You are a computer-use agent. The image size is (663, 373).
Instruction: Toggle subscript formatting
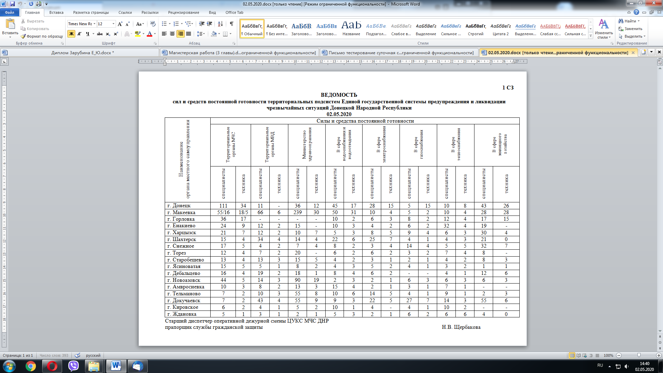108,34
